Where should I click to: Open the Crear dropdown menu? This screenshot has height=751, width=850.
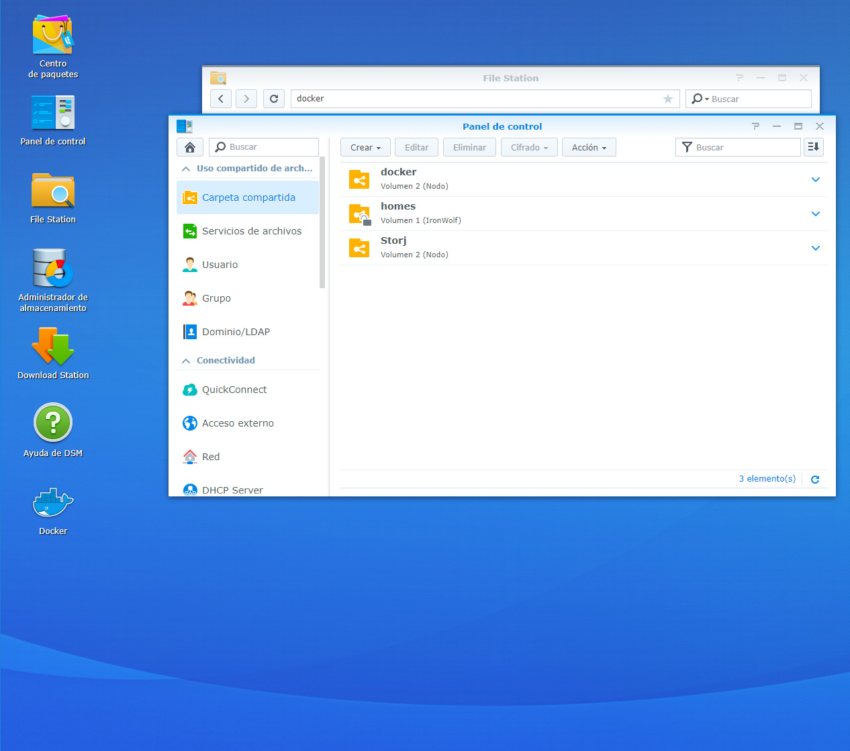point(365,147)
